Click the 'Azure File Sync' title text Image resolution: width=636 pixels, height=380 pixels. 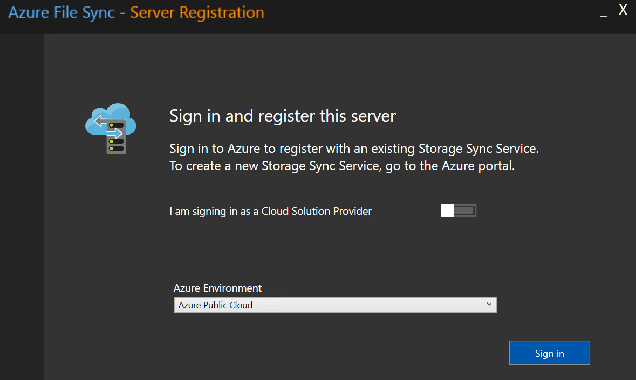tap(61, 12)
